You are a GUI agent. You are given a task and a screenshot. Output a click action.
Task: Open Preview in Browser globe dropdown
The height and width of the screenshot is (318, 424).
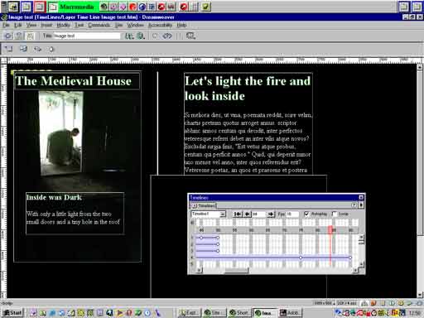[x=141, y=36]
